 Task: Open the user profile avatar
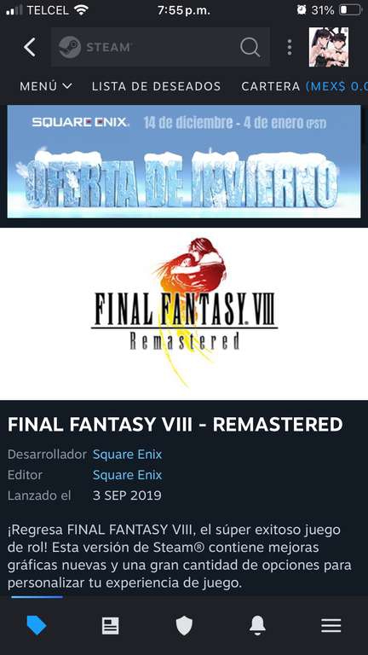coord(329,47)
